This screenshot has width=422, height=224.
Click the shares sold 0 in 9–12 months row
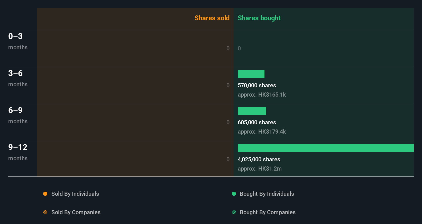pyautogui.click(x=228, y=160)
